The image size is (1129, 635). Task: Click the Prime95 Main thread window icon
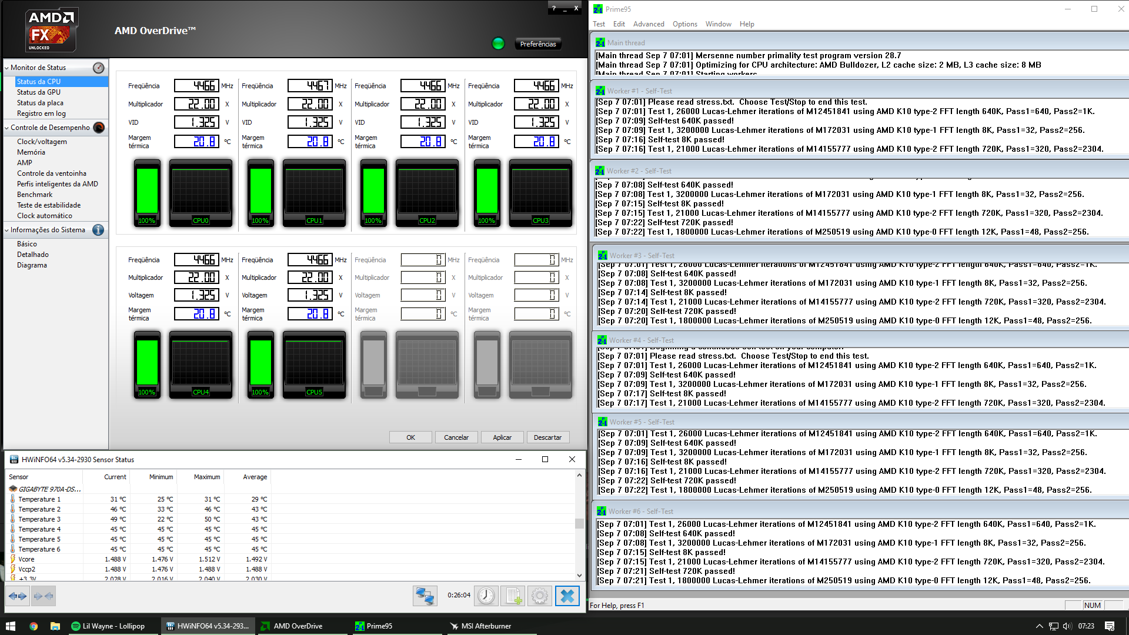(x=600, y=43)
